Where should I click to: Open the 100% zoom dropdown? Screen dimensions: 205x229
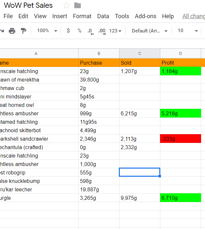coord(47,31)
